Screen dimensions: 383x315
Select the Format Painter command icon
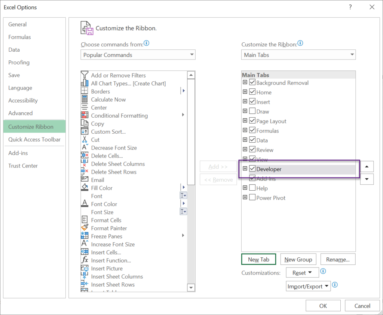click(x=85, y=228)
